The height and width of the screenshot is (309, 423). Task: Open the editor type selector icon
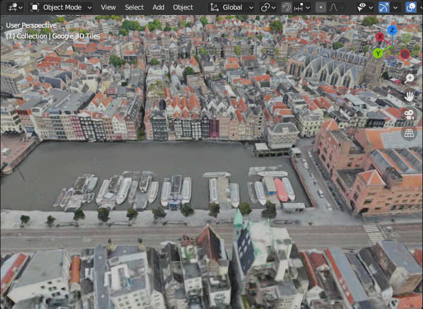[x=15, y=7]
